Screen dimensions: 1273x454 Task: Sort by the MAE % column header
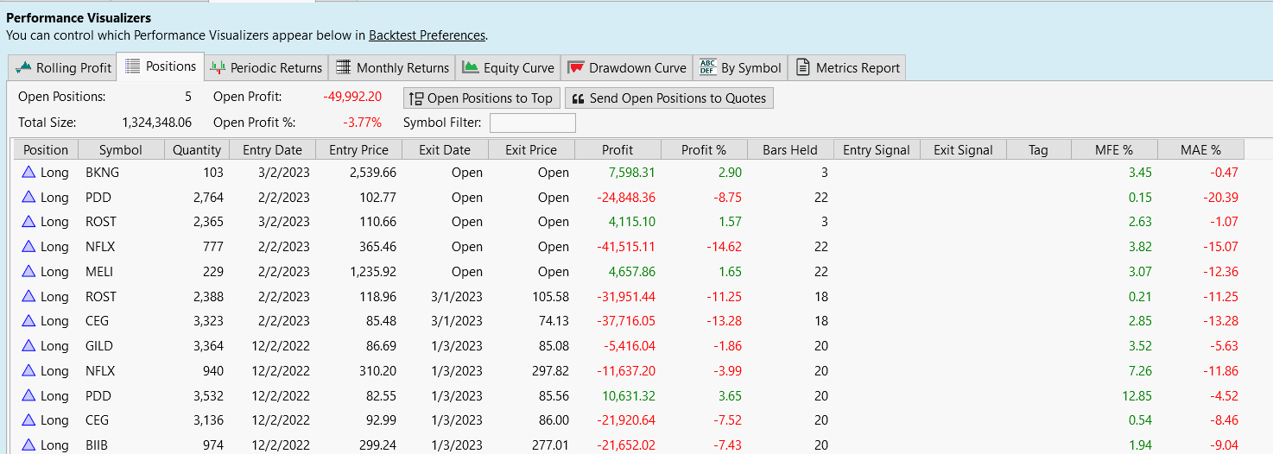(x=1200, y=149)
